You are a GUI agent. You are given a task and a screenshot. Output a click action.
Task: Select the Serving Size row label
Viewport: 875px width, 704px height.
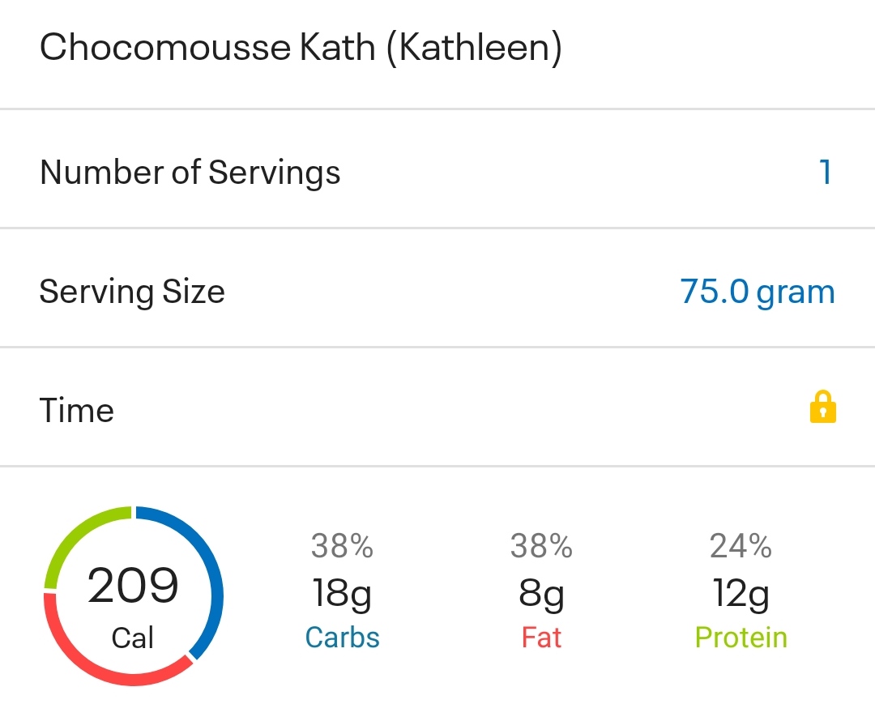click(132, 292)
